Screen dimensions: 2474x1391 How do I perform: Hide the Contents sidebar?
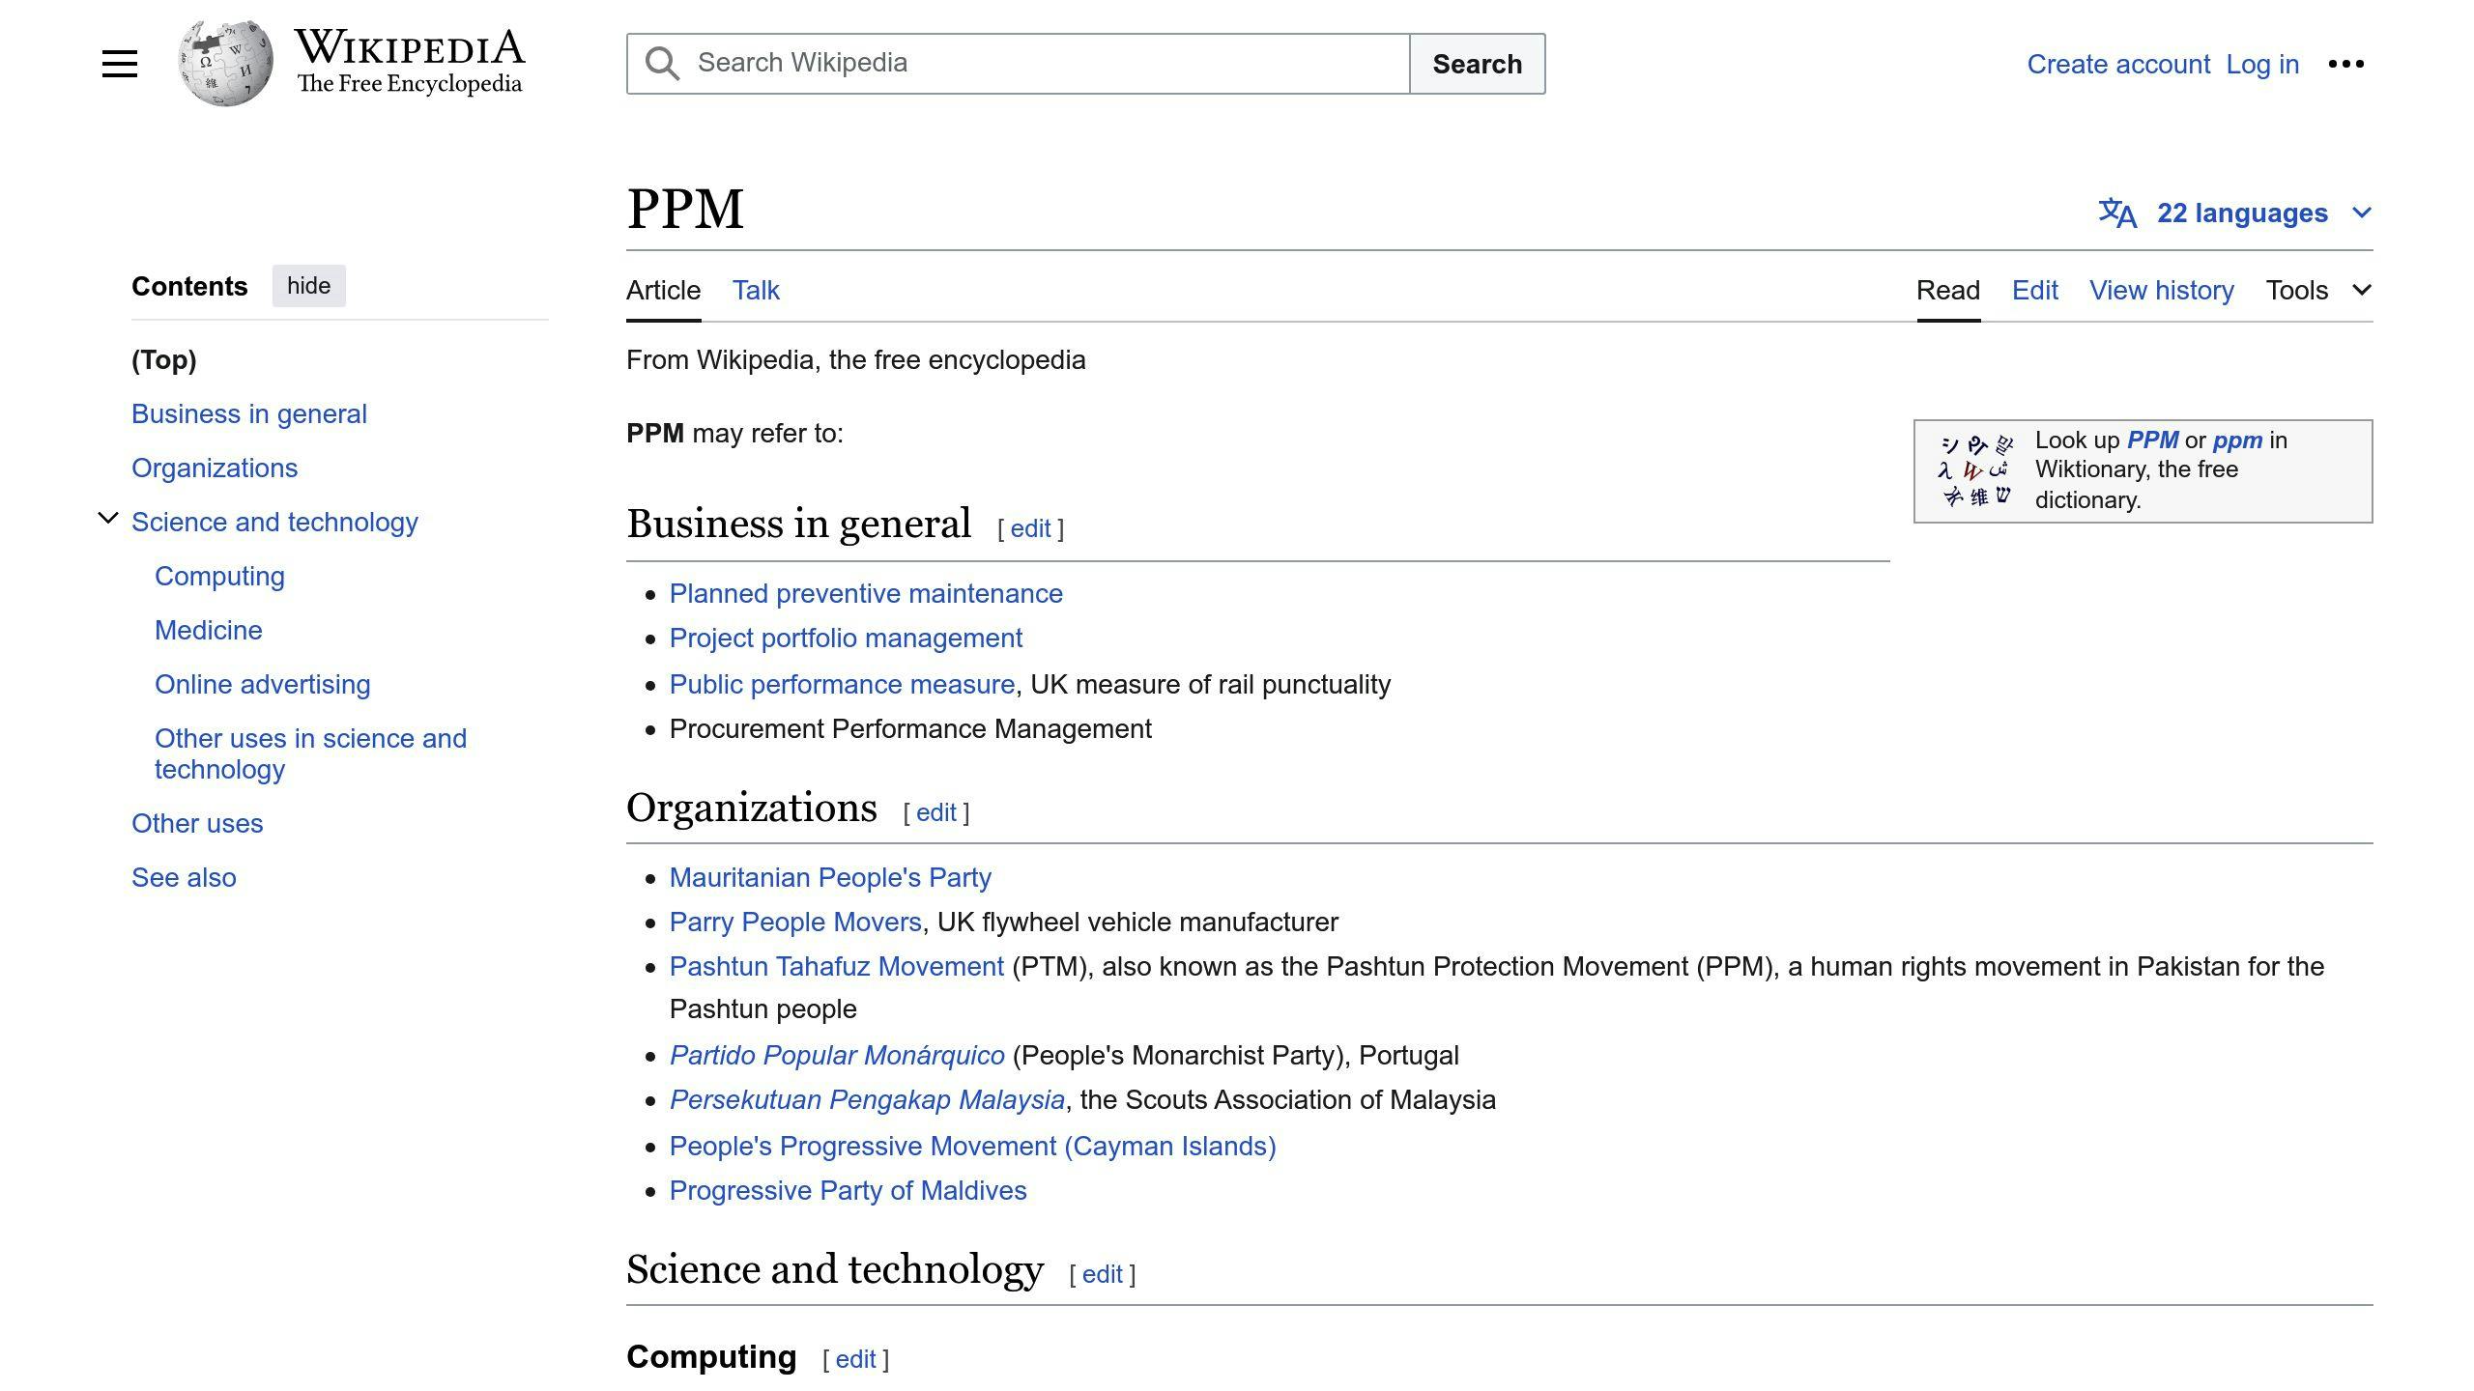pyautogui.click(x=308, y=286)
